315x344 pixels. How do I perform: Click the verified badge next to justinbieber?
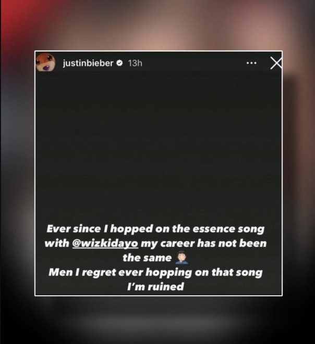click(x=119, y=63)
